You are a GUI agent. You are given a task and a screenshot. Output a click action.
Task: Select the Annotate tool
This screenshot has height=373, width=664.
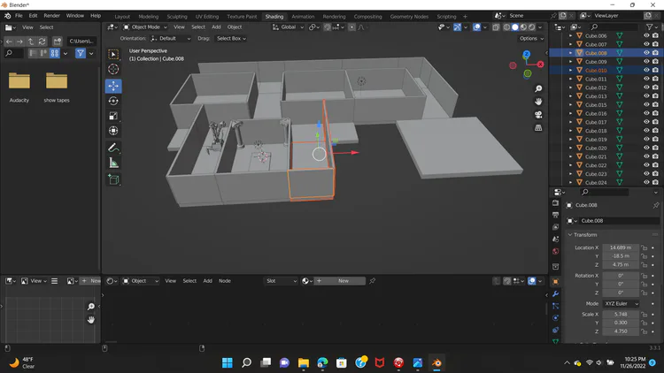(113, 148)
